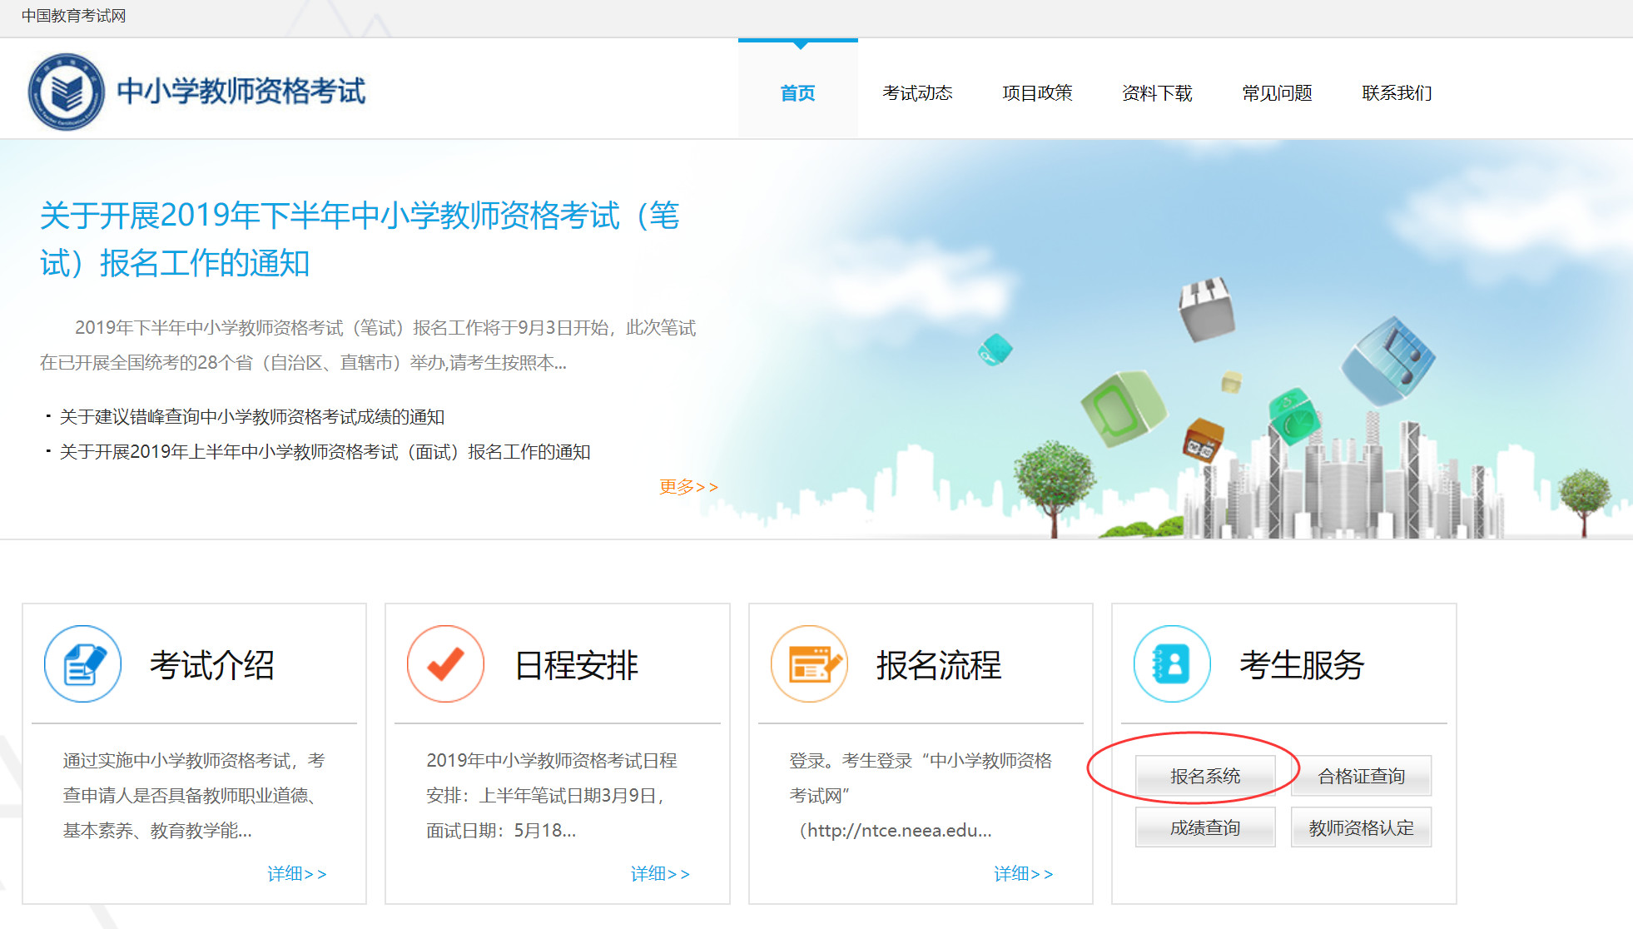Expand 报名流程 details via 详细>>
Screen dimensions: 1633x929
pyautogui.click(x=1023, y=874)
